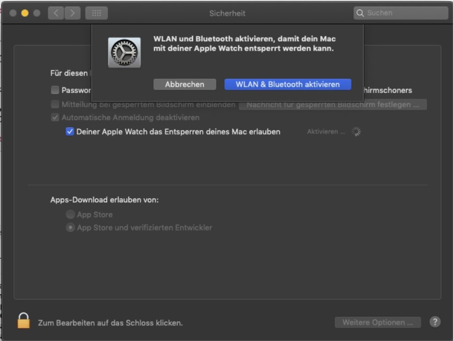Click the Sicherheit window title
The height and width of the screenshot is (341, 453).
(x=227, y=13)
